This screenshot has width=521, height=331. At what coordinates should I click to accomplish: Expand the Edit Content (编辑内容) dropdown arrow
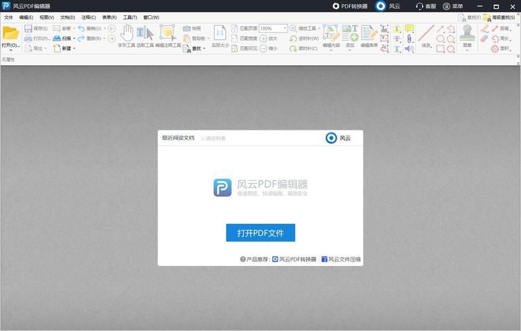[x=331, y=50]
